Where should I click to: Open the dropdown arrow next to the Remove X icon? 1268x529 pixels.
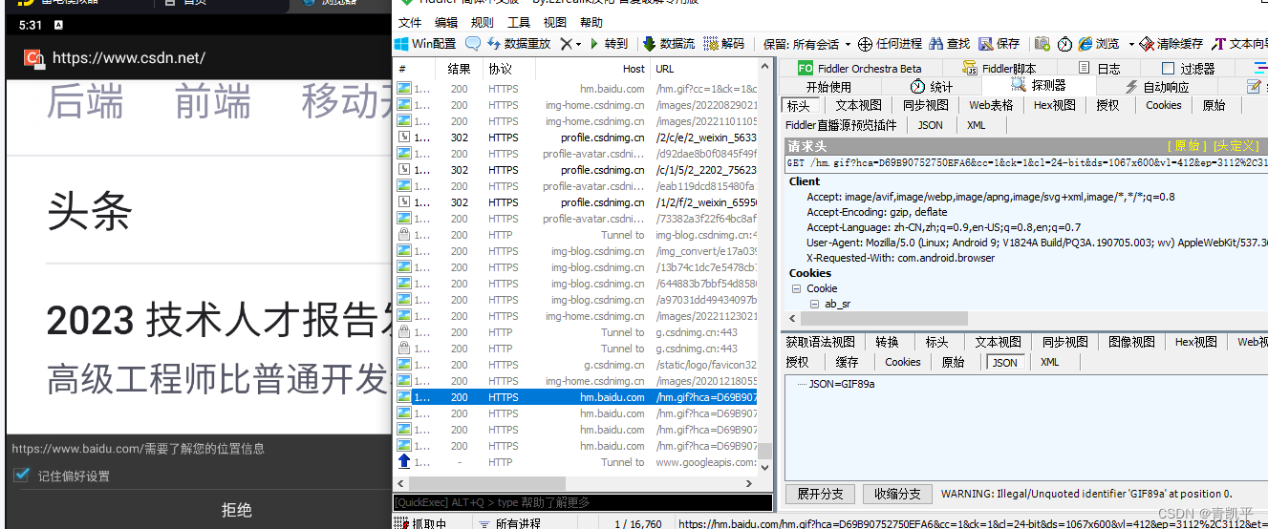coord(580,44)
